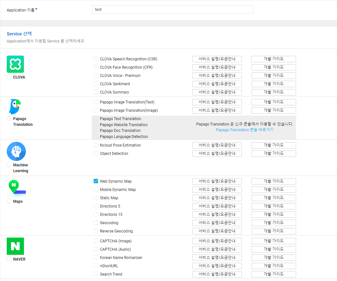
Task: Check the Machine Learning category checkbox
Action: 9,165
